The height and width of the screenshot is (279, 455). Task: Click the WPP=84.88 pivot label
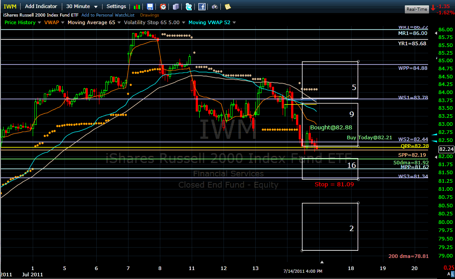[412, 68]
